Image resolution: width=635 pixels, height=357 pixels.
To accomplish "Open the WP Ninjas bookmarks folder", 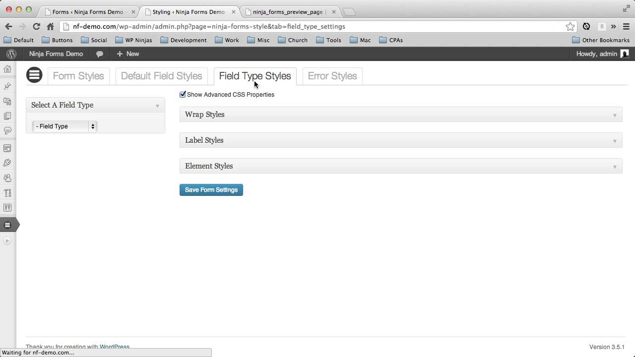I will point(134,40).
